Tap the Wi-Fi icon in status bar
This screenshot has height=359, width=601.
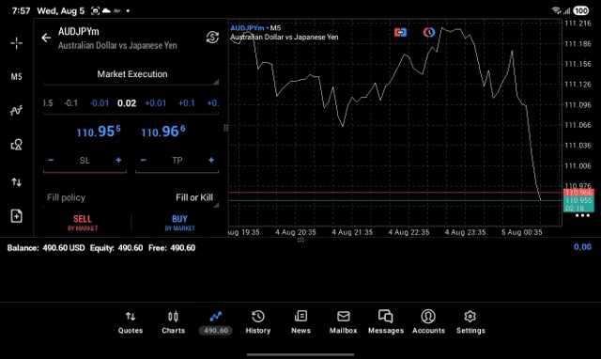pyautogui.click(x=556, y=10)
